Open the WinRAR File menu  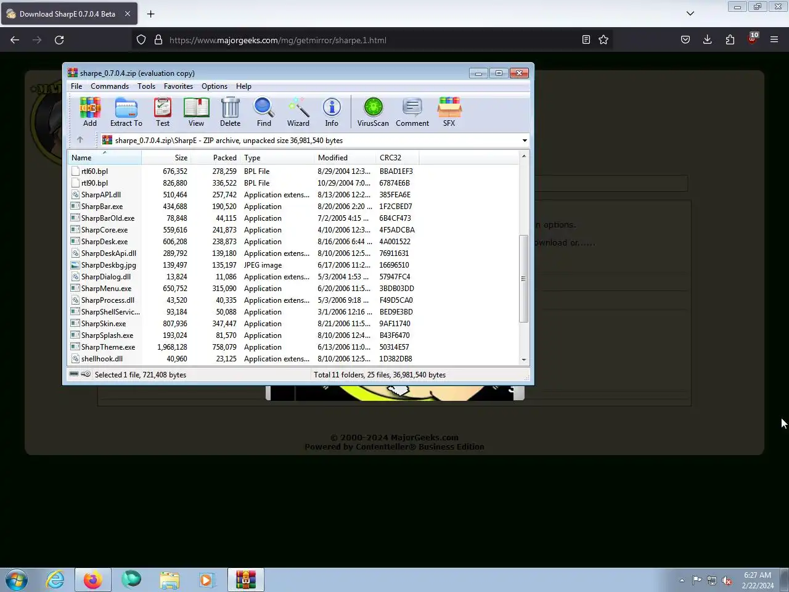coord(76,86)
